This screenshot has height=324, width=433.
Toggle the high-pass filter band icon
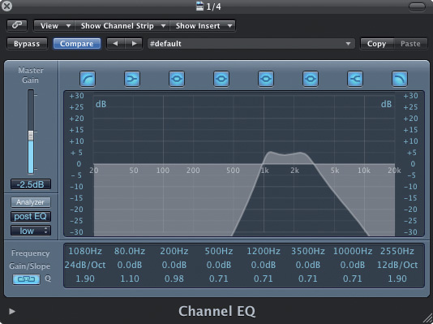point(88,79)
